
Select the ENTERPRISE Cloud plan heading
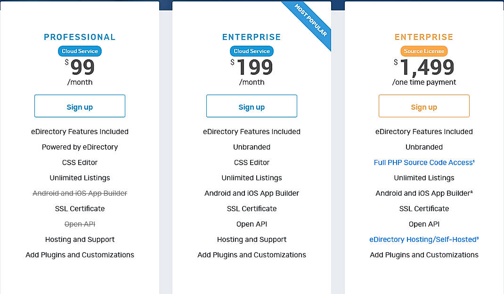point(252,37)
